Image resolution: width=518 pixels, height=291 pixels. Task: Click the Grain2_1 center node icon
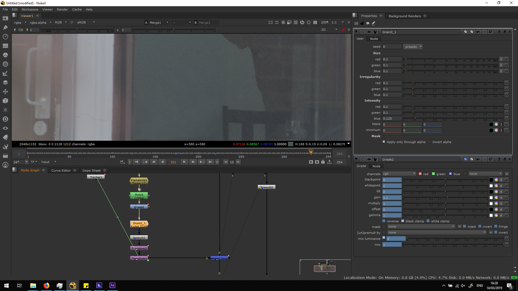(363, 32)
